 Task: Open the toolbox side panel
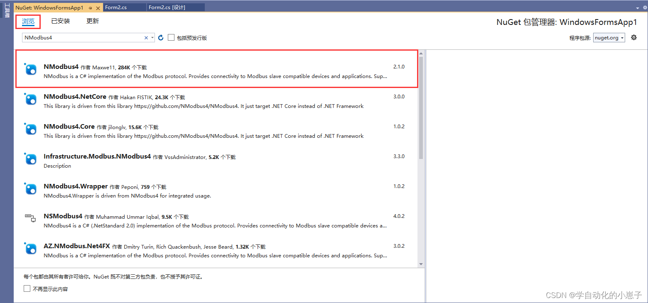click(x=7, y=11)
